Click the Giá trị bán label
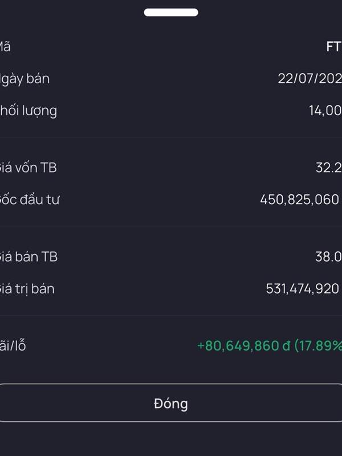 [x=27, y=288]
